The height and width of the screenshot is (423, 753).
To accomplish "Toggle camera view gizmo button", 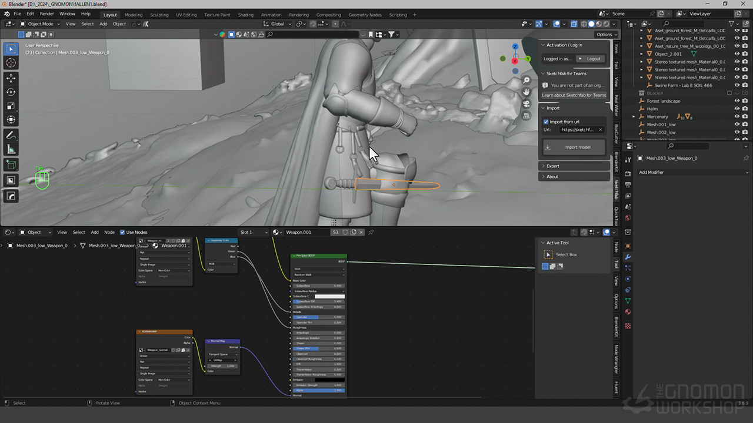I will click(527, 104).
